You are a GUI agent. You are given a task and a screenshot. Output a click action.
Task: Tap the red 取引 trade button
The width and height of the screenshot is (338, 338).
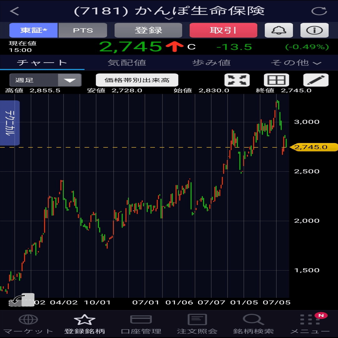pyautogui.click(x=223, y=30)
